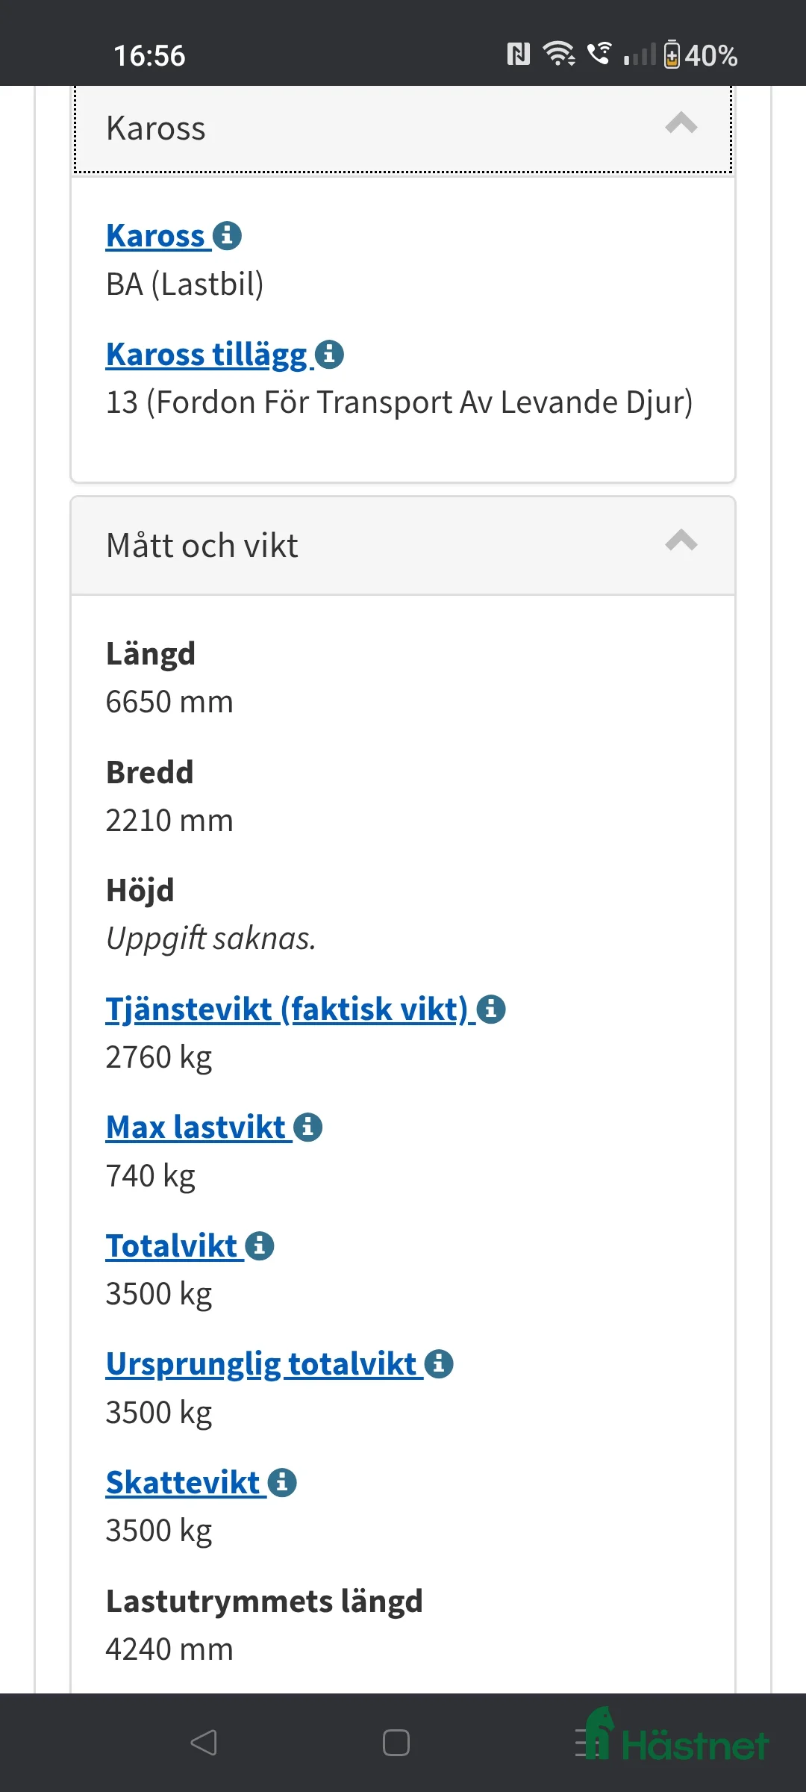Click info icon next to Kaross tillägg

[328, 354]
